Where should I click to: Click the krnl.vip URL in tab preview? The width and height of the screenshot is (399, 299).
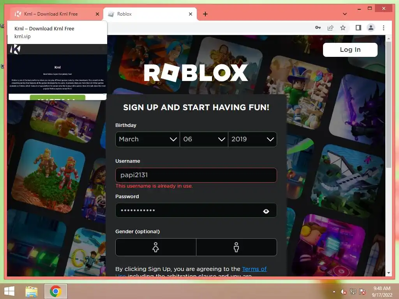pyautogui.click(x=22, y=36)
